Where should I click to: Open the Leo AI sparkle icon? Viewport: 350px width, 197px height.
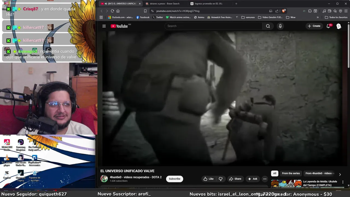pyautogui.click(x=335, y=11)
